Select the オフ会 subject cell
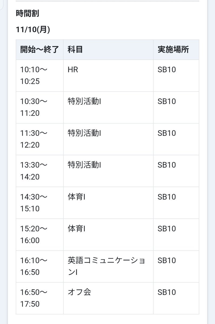The image size is (215, 324). click(x=79, y=292)
